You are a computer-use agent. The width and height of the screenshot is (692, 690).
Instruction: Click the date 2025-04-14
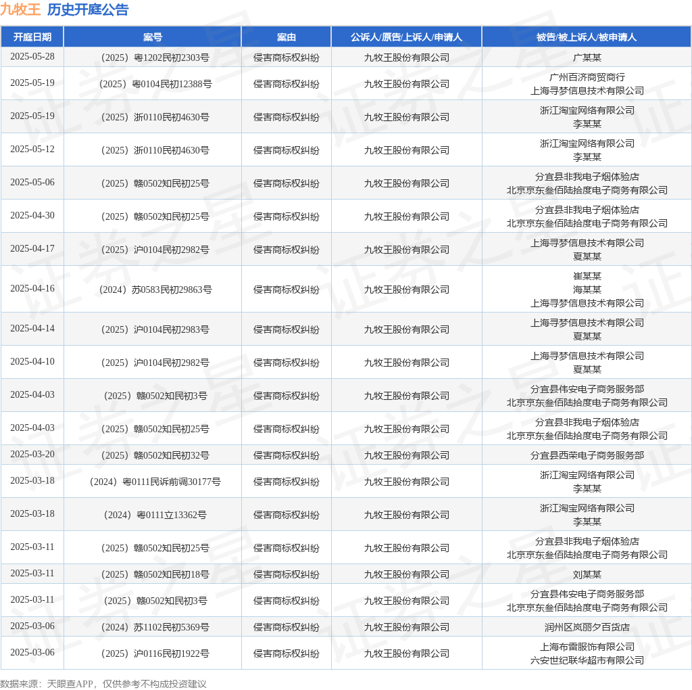(32, 329)
